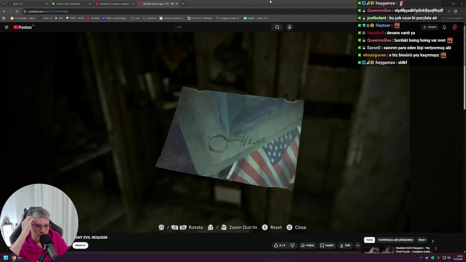This screenshot has height=262, width=466.
Task: Click the Close B button prompt
Action: 296,227
